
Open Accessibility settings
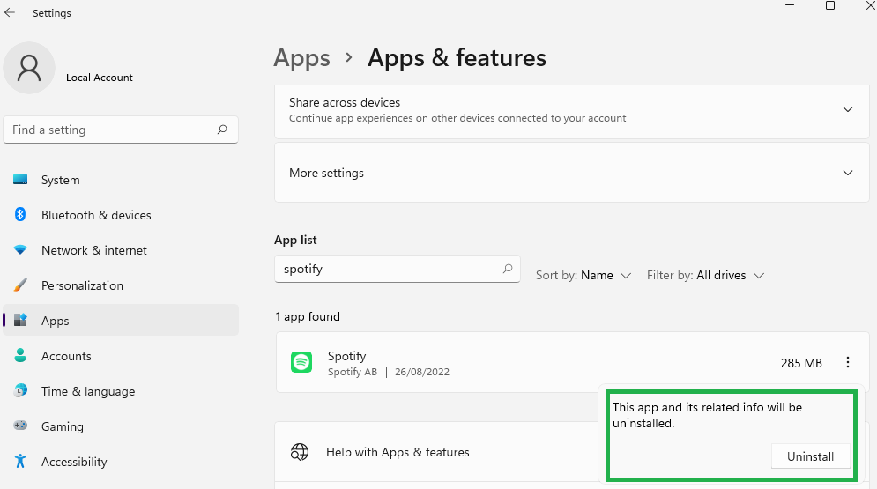[x=121, y=462]
